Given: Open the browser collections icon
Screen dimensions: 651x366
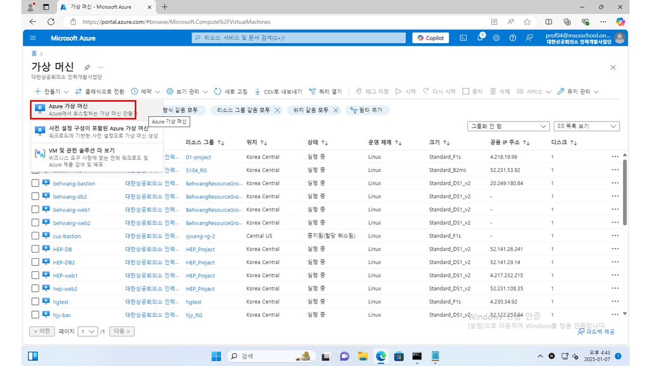Looking at the screenshot, I should 567,22.
